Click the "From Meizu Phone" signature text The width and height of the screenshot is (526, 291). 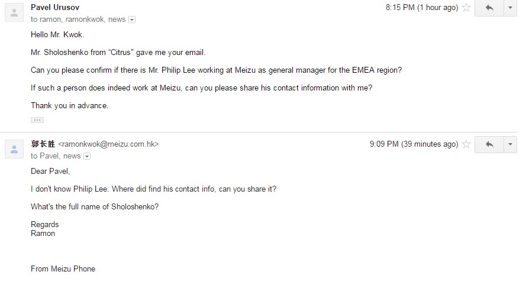pos(63,269)
